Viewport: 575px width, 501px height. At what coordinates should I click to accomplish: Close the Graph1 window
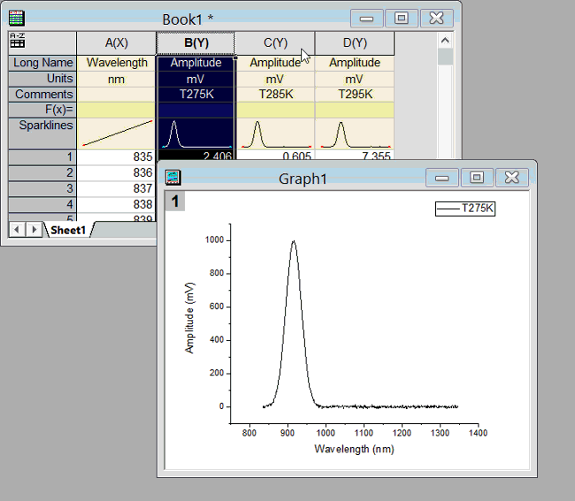click(510, 177)
